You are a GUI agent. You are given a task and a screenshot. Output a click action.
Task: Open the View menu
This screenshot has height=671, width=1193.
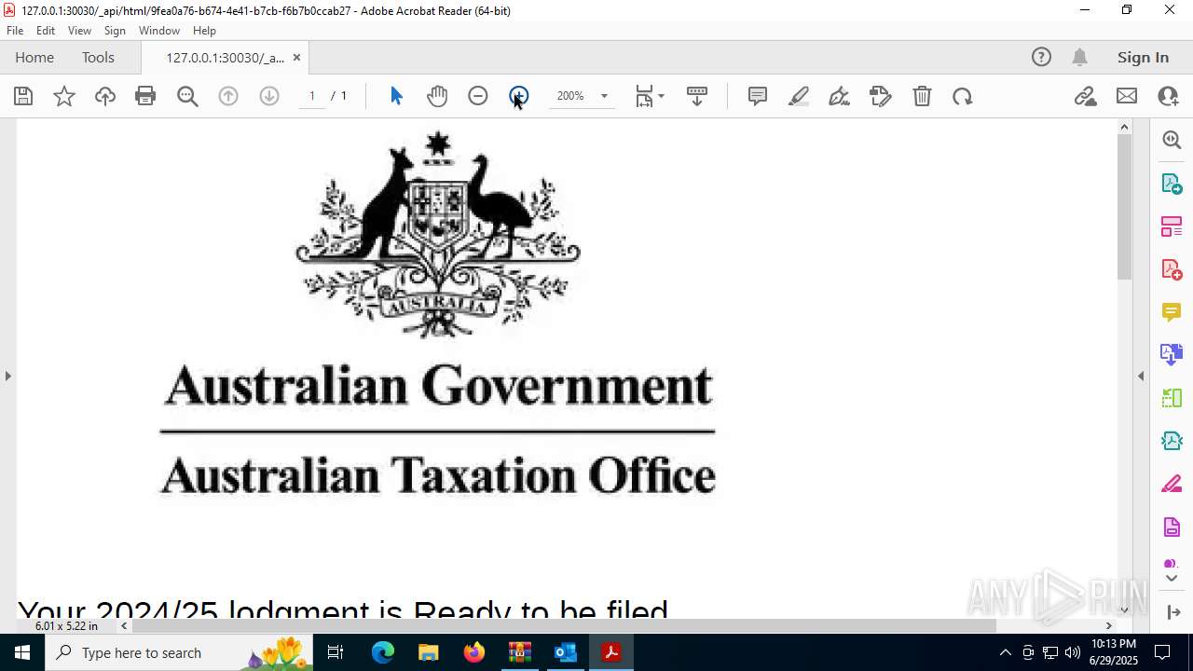79,31
